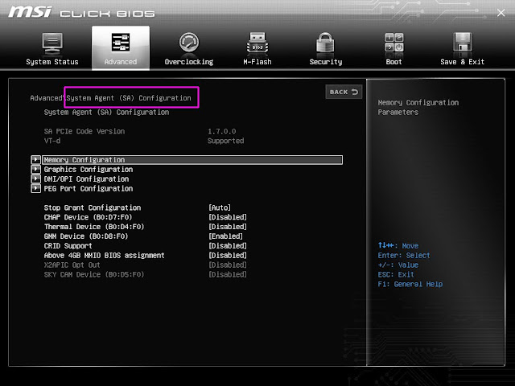This screenshot has width=515, height=386.
Task: Open the PEG Port Configuration submenu entry
Action: click(89, 188)
